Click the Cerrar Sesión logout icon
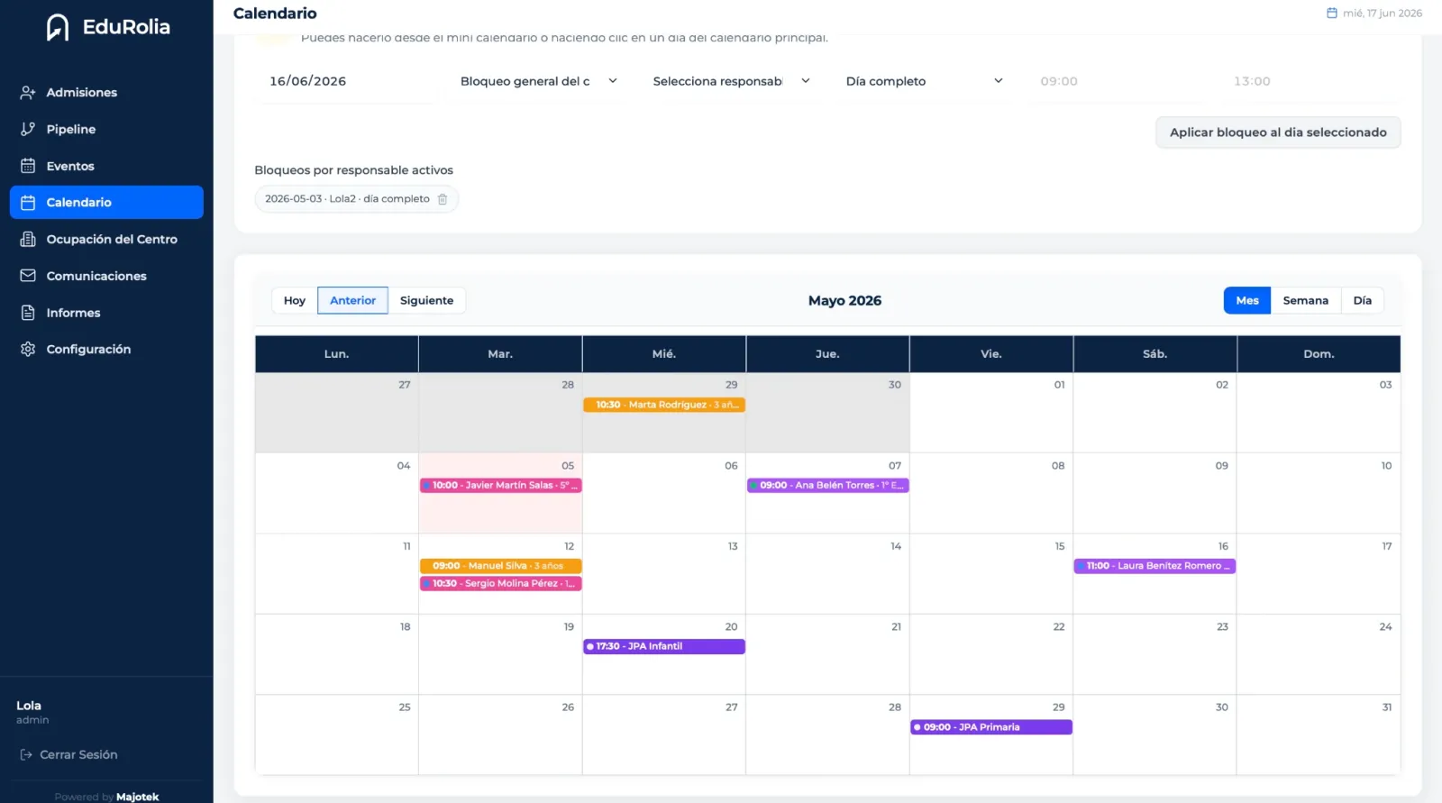 tap(26, 754)
